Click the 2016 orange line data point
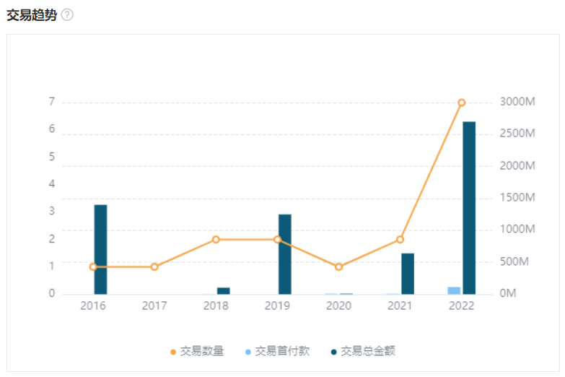 93,266
